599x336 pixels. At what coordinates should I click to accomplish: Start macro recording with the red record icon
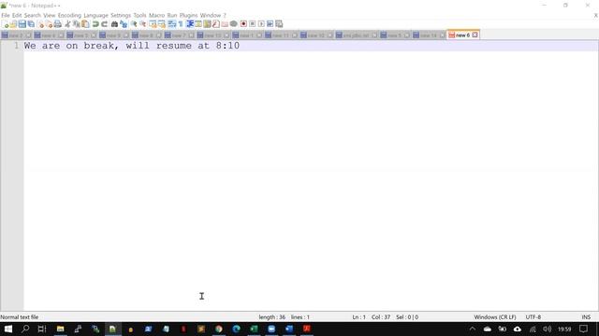(x=243, y=24)
